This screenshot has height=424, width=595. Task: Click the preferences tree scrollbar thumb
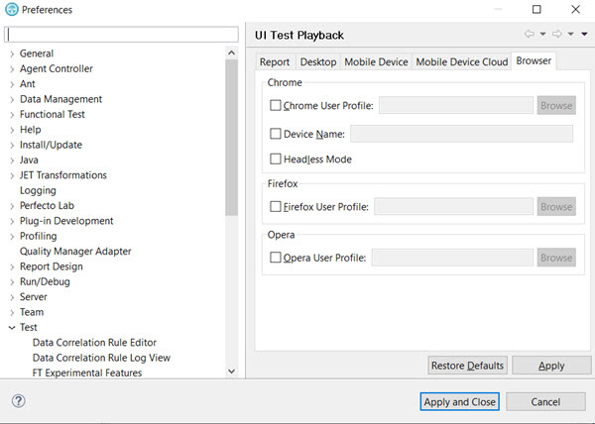pos(231,137)
